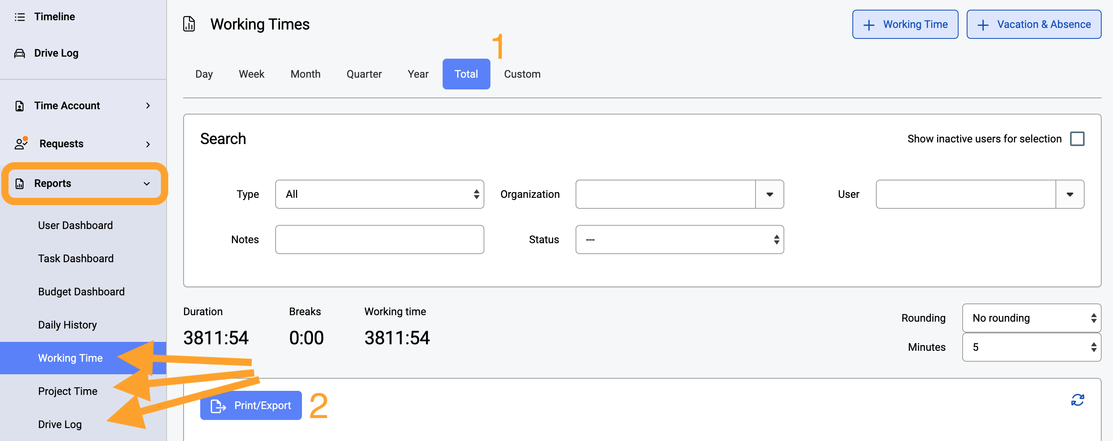Click in the Notes input field
Image resolution: width=1113 pixels, height=441 pixels.
point(379,240)
